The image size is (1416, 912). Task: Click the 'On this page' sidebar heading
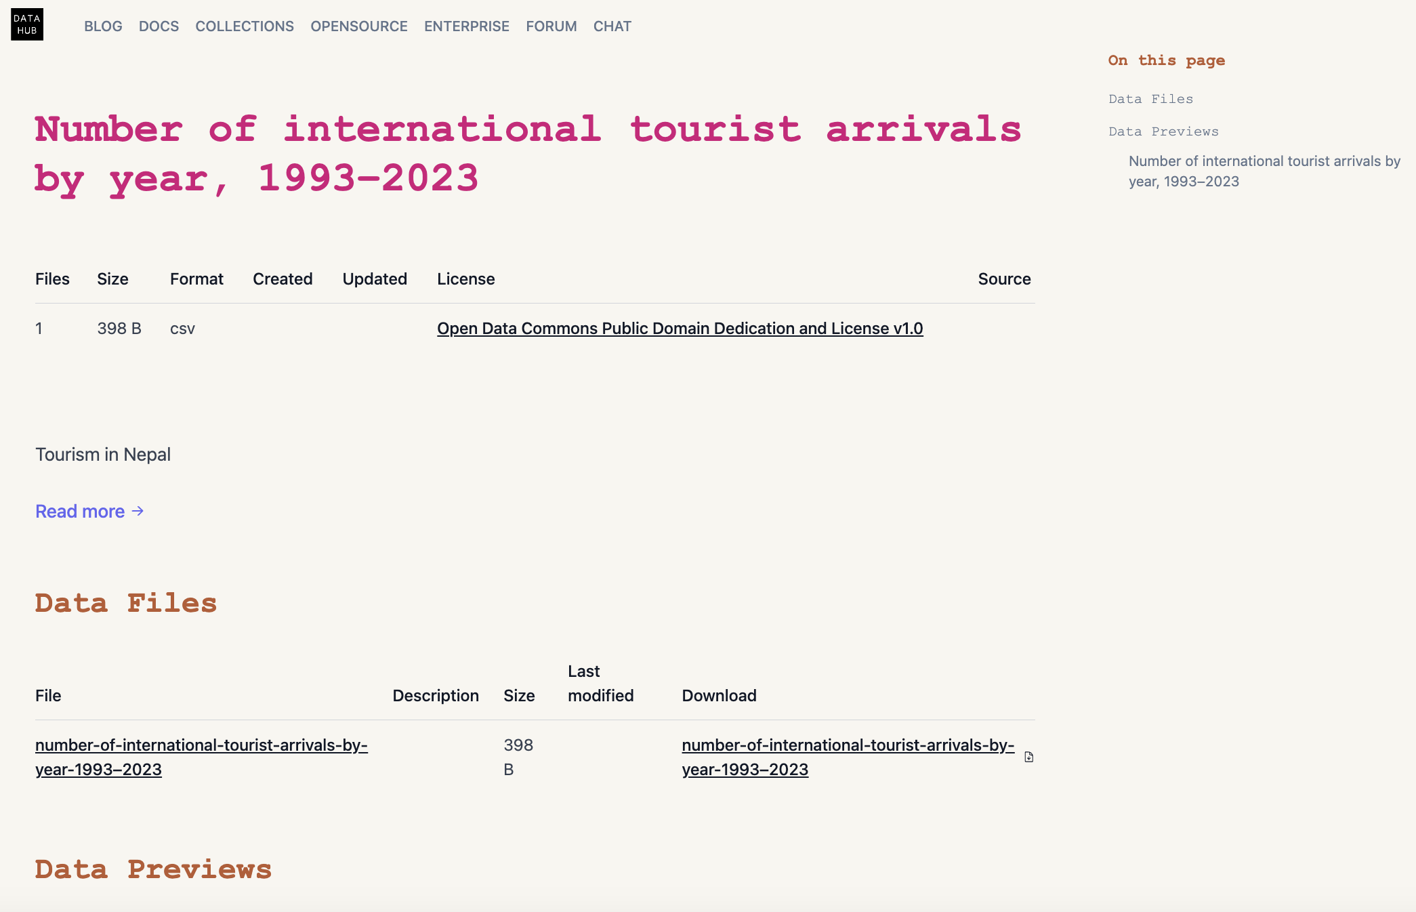click(1166, 60)
